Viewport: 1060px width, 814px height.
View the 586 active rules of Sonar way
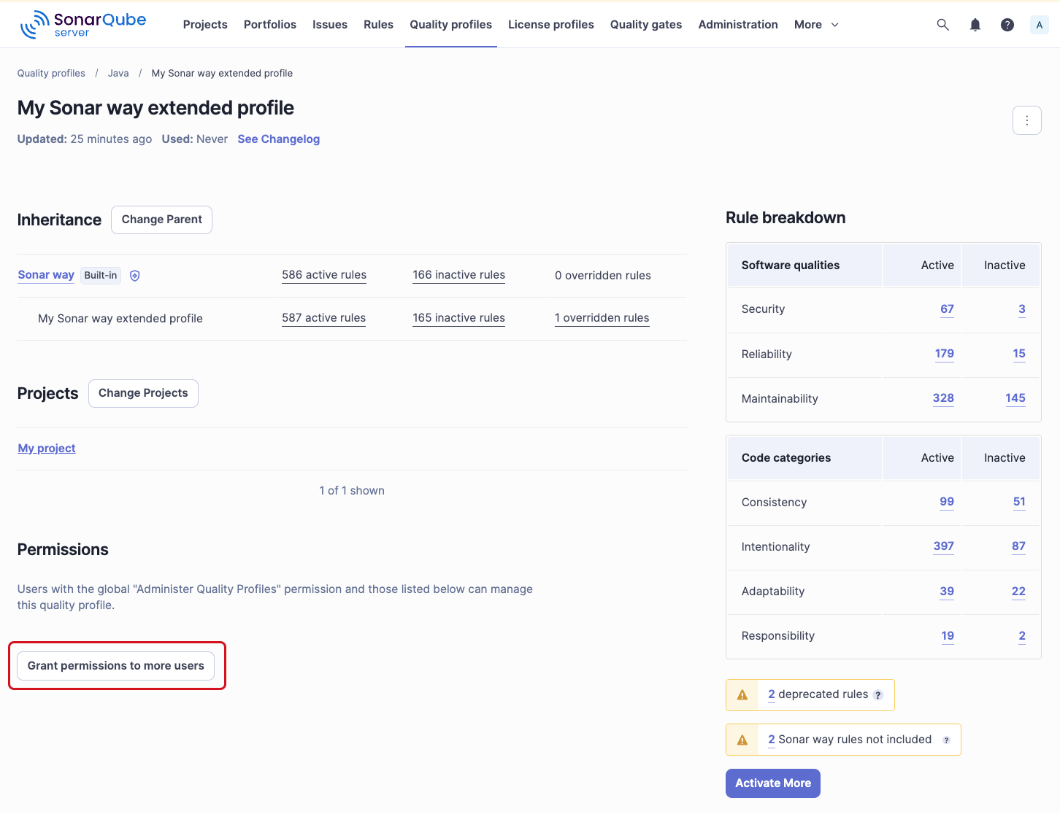coord(323,275)
